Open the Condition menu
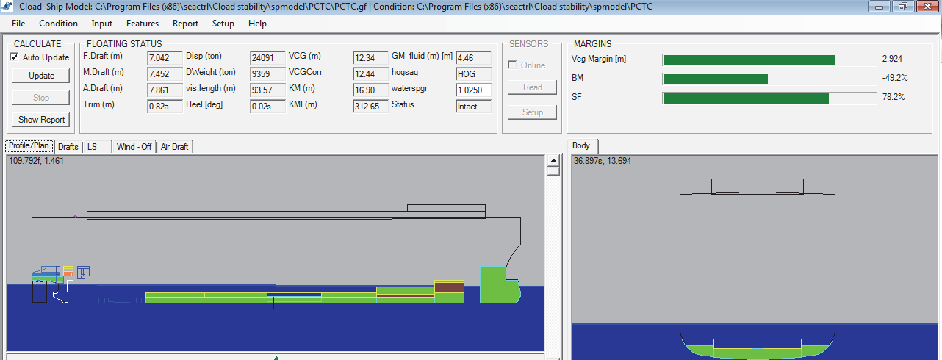The width and height of the screenshot is (942, 360). tap(59, 24)
